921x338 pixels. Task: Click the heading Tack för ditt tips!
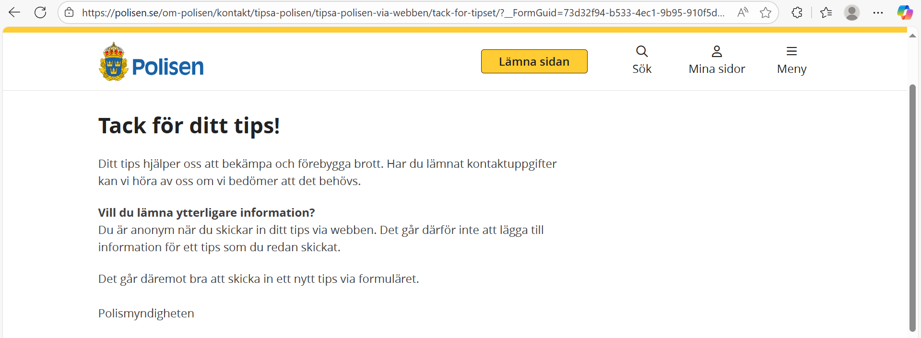pyautogui.click(x=189, y=126)
